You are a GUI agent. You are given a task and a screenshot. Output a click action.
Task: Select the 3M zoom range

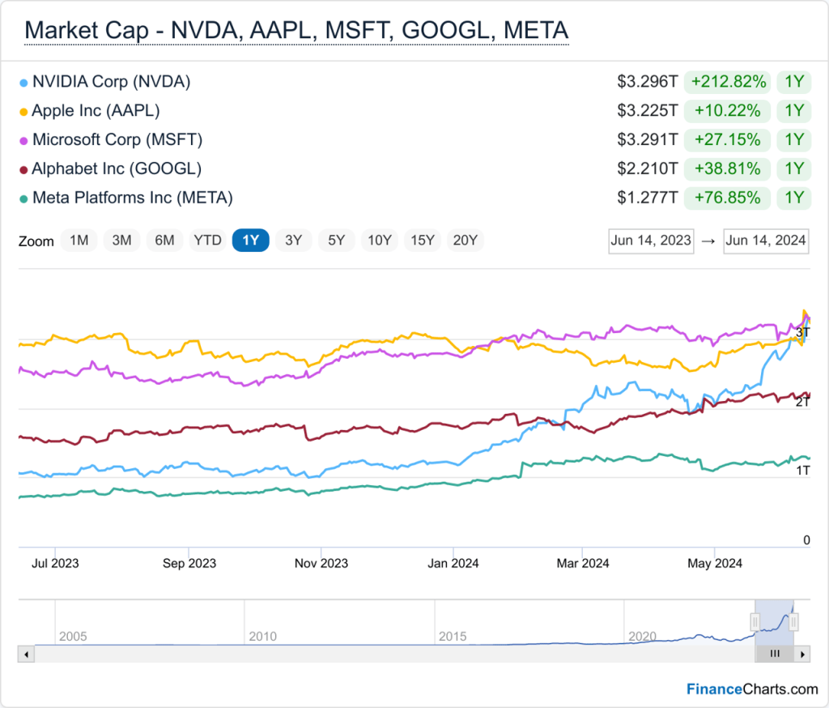[121, 241]
